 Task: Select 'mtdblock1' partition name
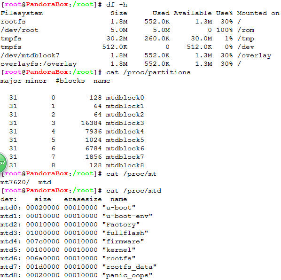click(125, 106)
